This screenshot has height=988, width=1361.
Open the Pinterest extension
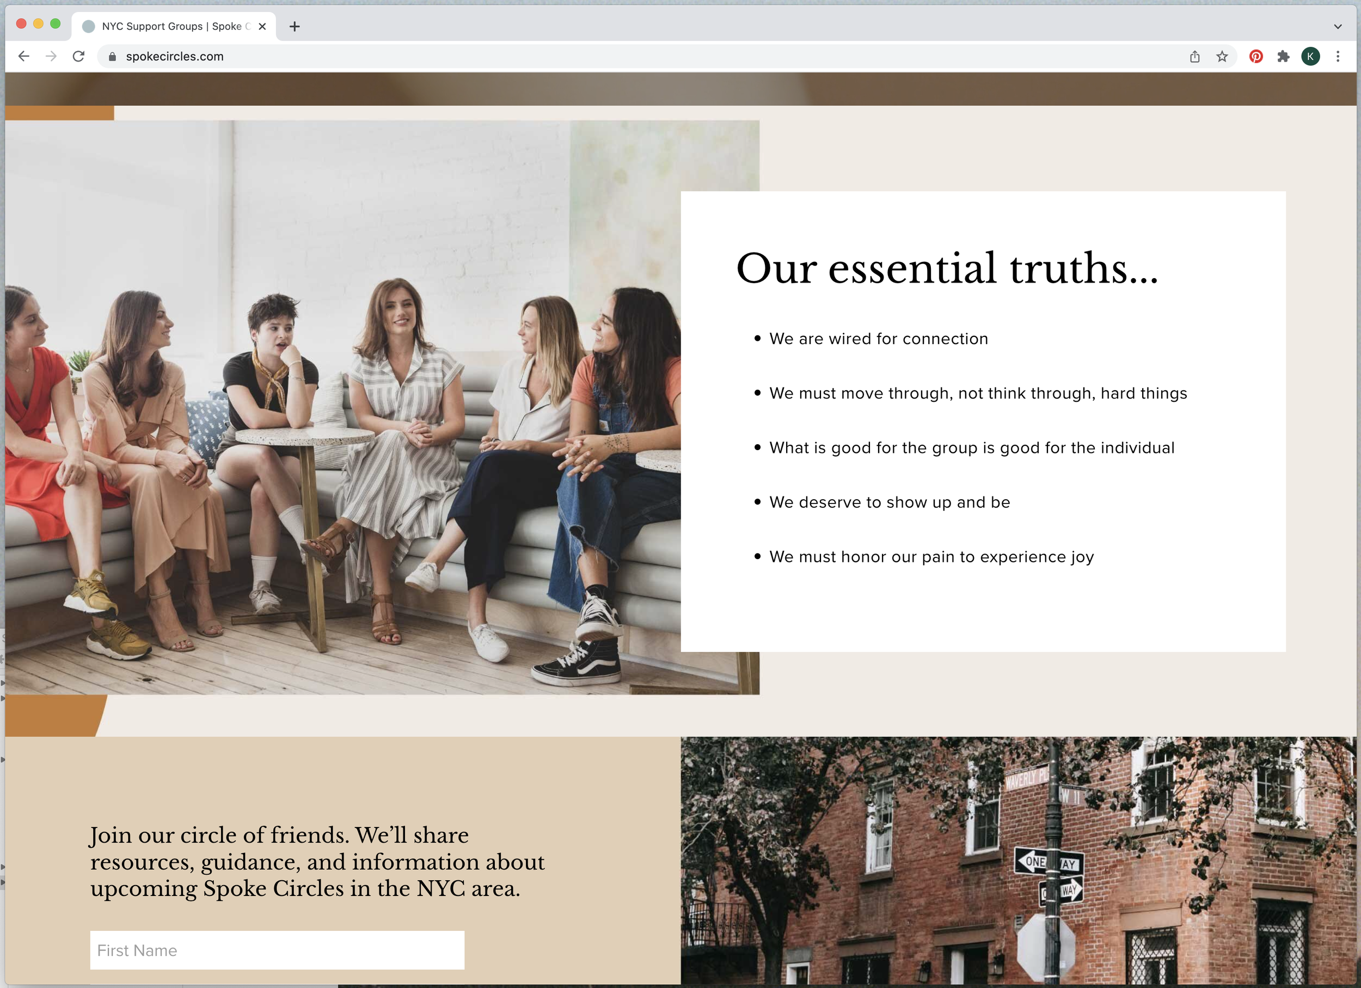(x=1255, y=57)
